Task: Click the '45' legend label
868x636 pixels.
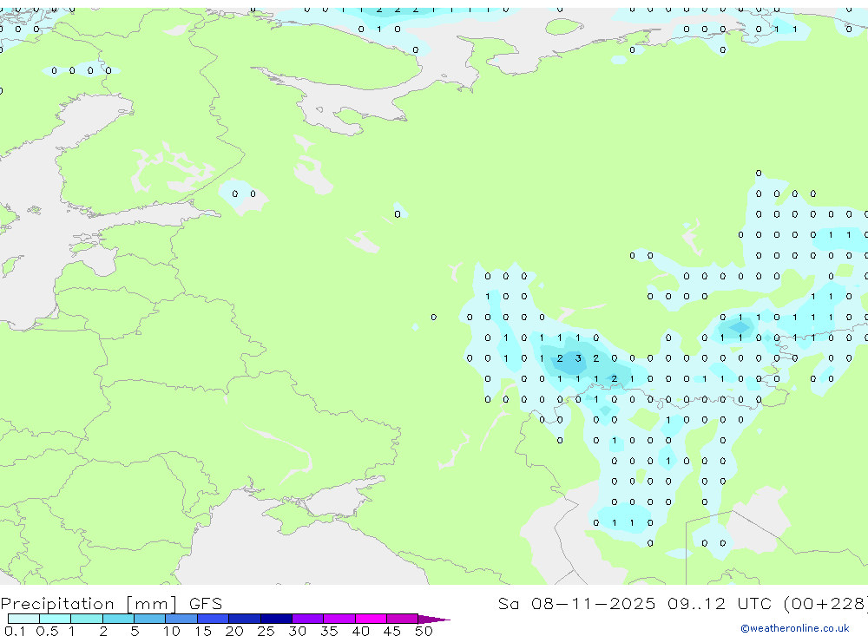Action: (x=392, y=631)
